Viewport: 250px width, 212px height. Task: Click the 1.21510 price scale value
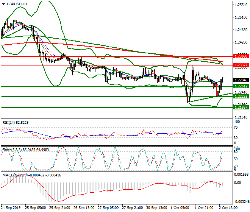tap(241, 117)
